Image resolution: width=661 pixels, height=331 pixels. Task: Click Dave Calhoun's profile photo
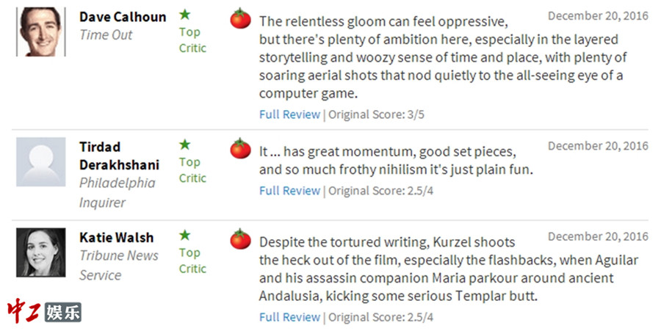pos(40,32)
